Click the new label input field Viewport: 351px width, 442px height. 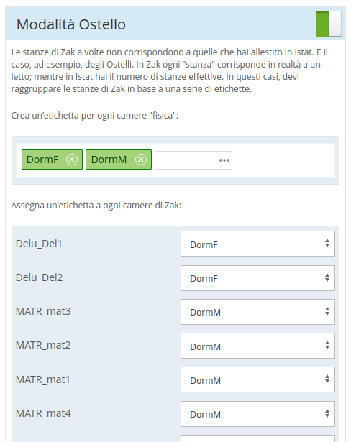(x=193, y=160)
